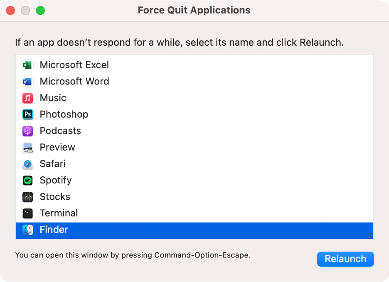Click the Microsoft Excel icon
This screenshot has width=389, height=282.
[x=27, y=65]
